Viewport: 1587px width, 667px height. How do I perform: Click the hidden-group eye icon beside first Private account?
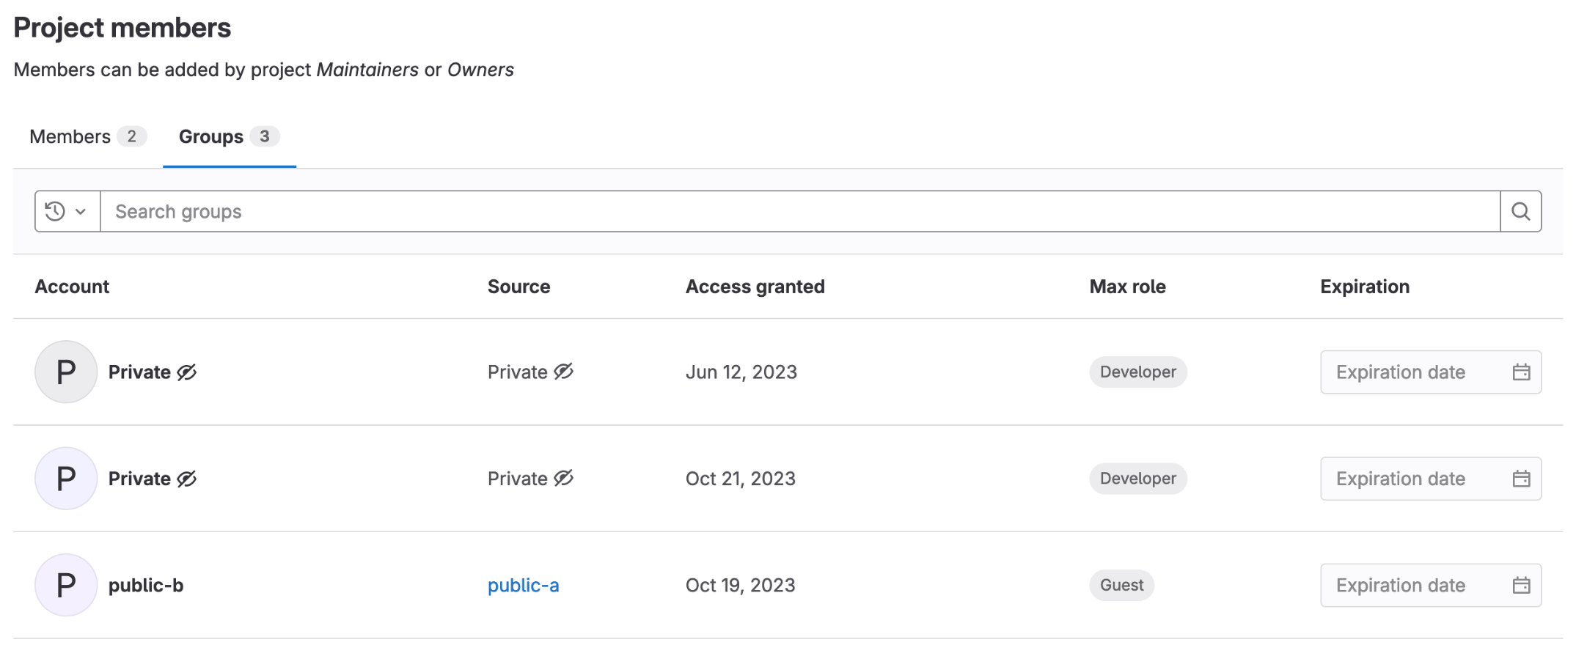point(186,372)
